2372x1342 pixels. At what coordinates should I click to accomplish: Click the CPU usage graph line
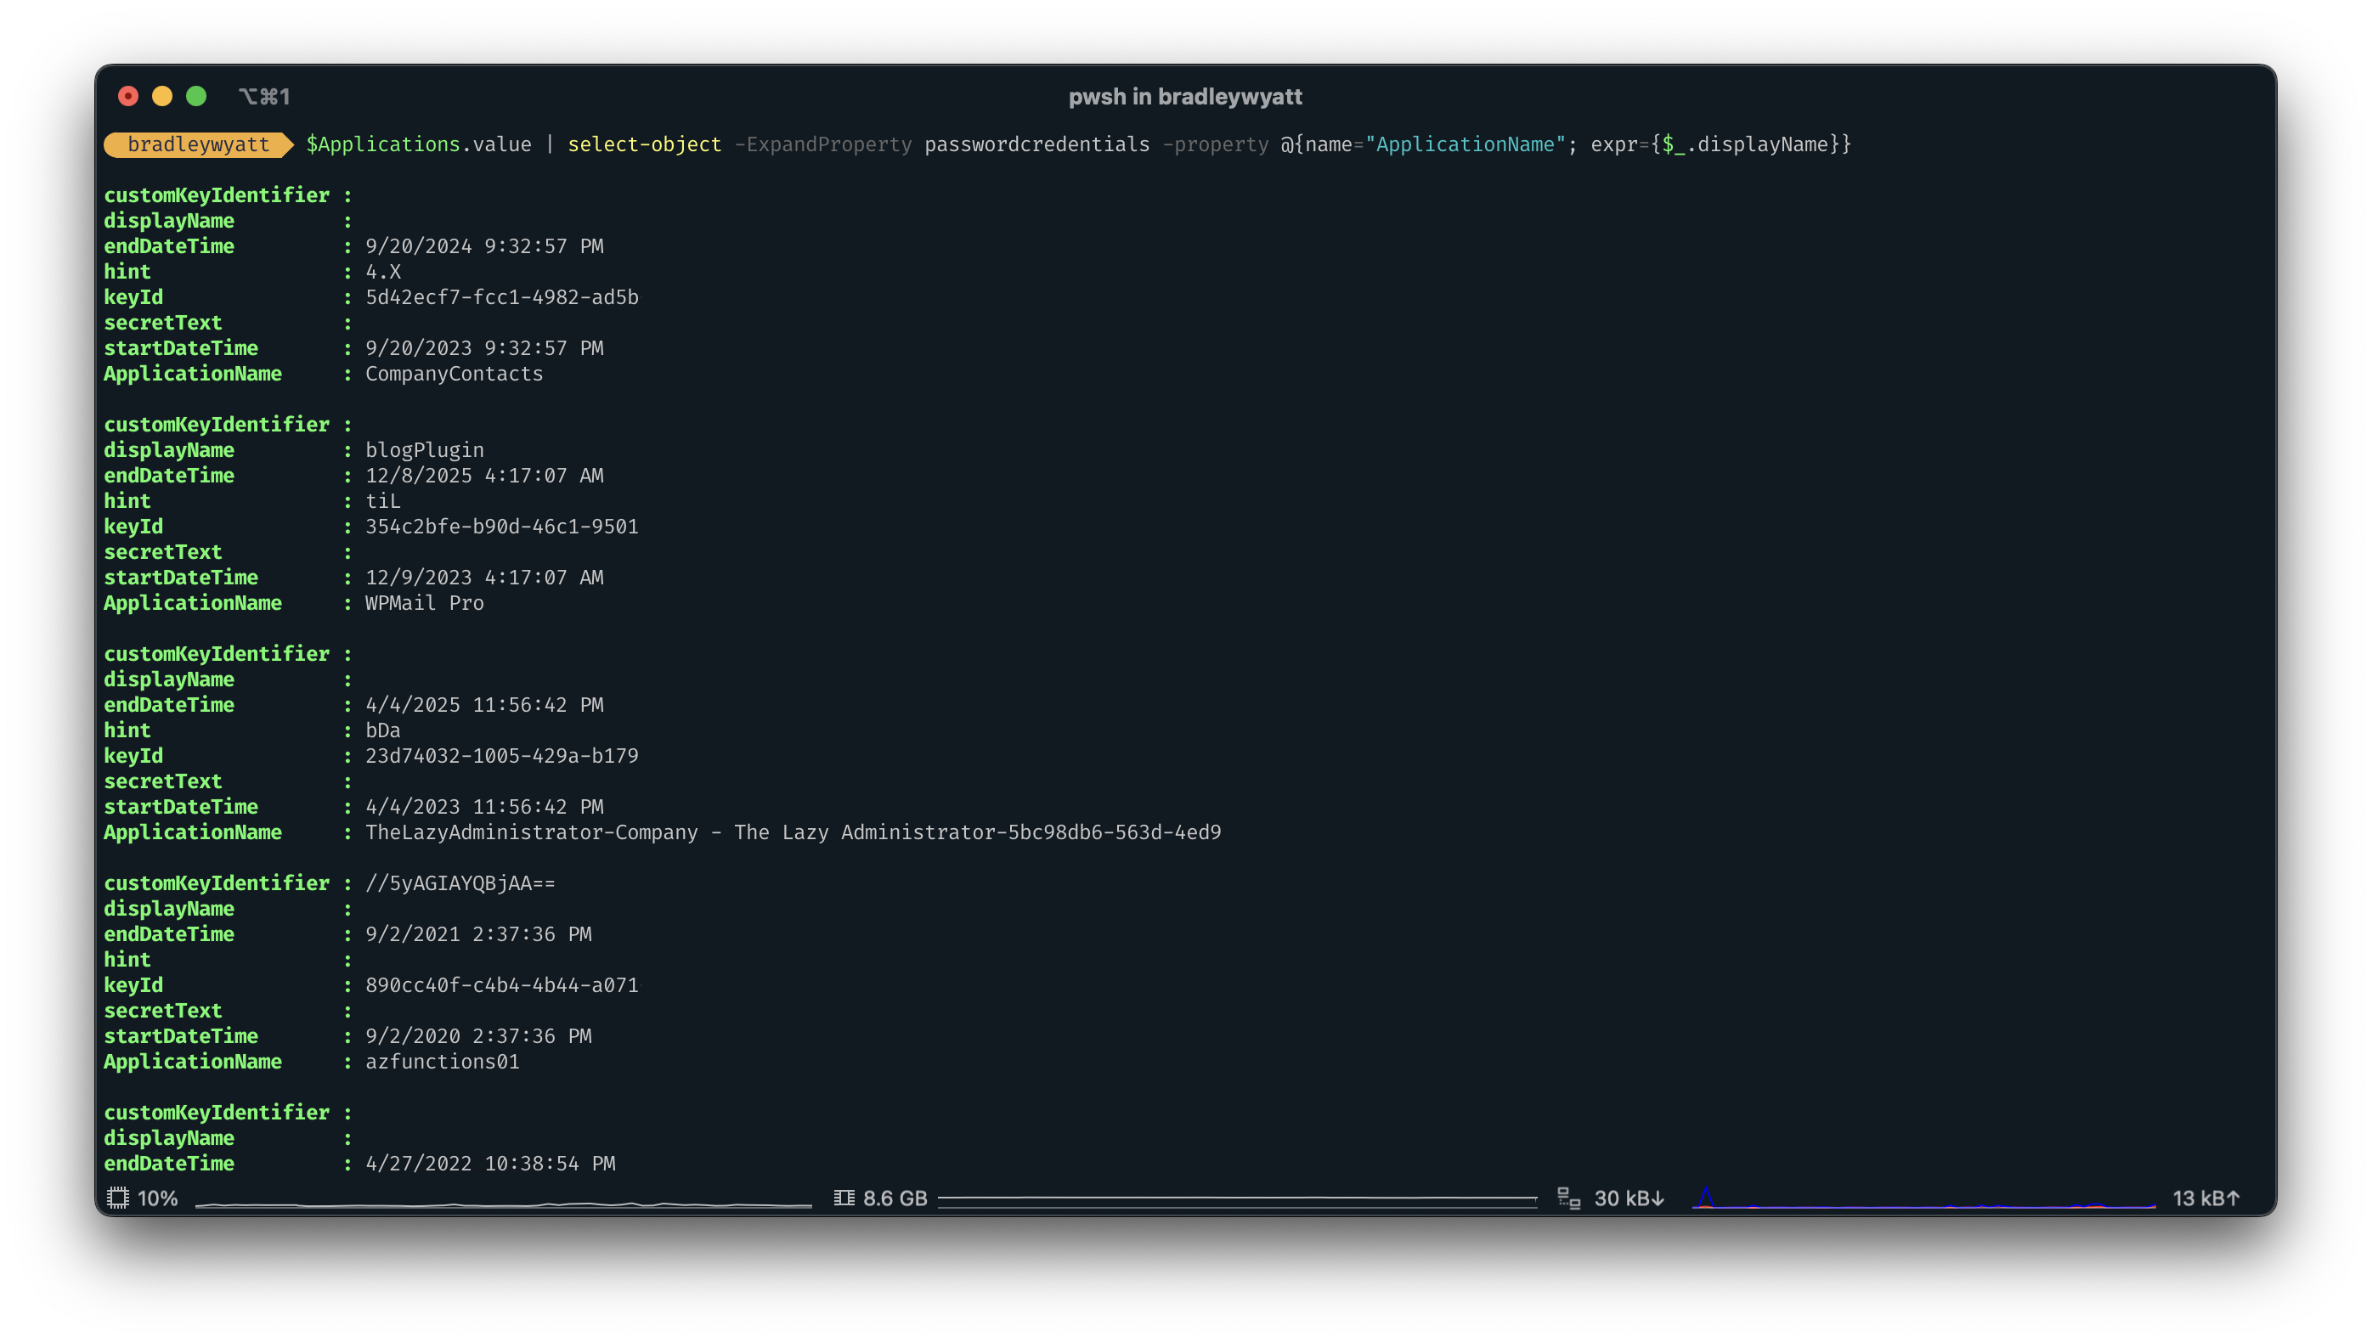click(x=503, y=1204)
